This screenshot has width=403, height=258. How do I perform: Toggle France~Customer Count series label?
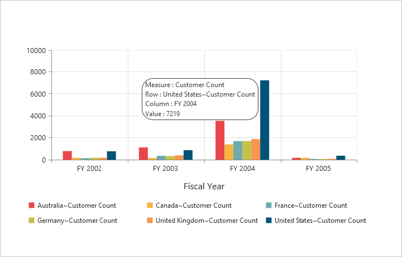click(x=310, y=206)
